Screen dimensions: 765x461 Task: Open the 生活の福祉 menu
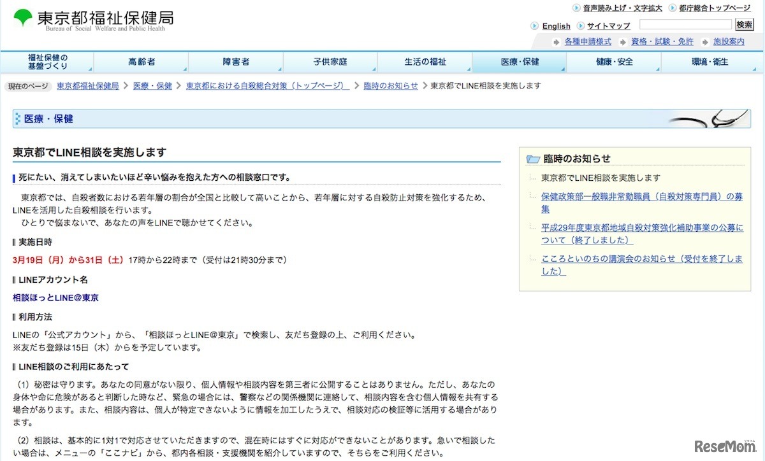click(x=425, y=61)
